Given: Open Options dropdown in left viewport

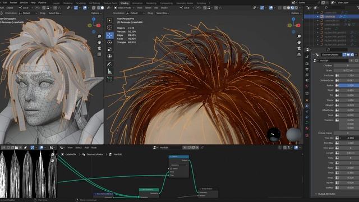Looking at the screenshot, I should pyautogui.click(x=96, y=13).
